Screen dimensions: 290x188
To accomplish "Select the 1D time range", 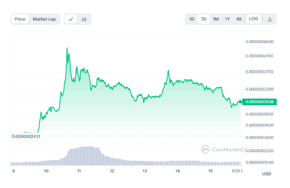I will click(192, 19).
